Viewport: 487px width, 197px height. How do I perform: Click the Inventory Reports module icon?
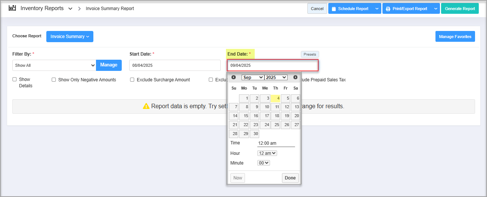(x=12, y=8)
